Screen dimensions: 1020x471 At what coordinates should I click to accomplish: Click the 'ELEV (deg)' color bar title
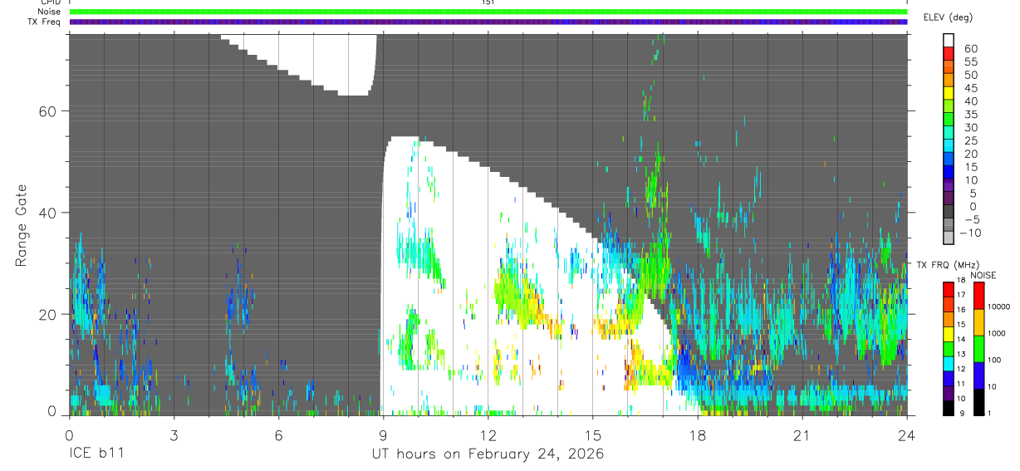(x=948, y=17)
